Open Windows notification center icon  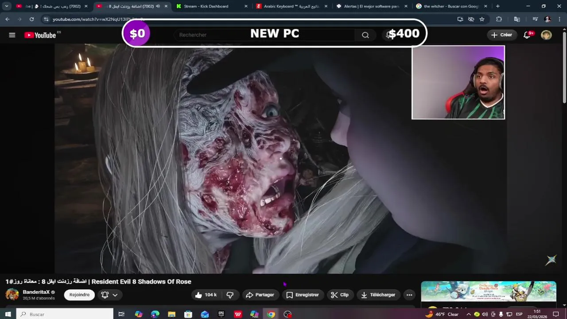(556, 314)
